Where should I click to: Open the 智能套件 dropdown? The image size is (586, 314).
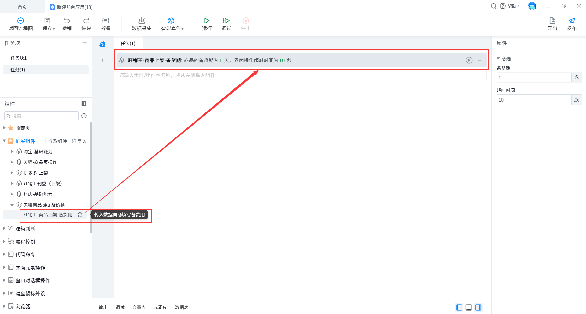tap(172, 24)
